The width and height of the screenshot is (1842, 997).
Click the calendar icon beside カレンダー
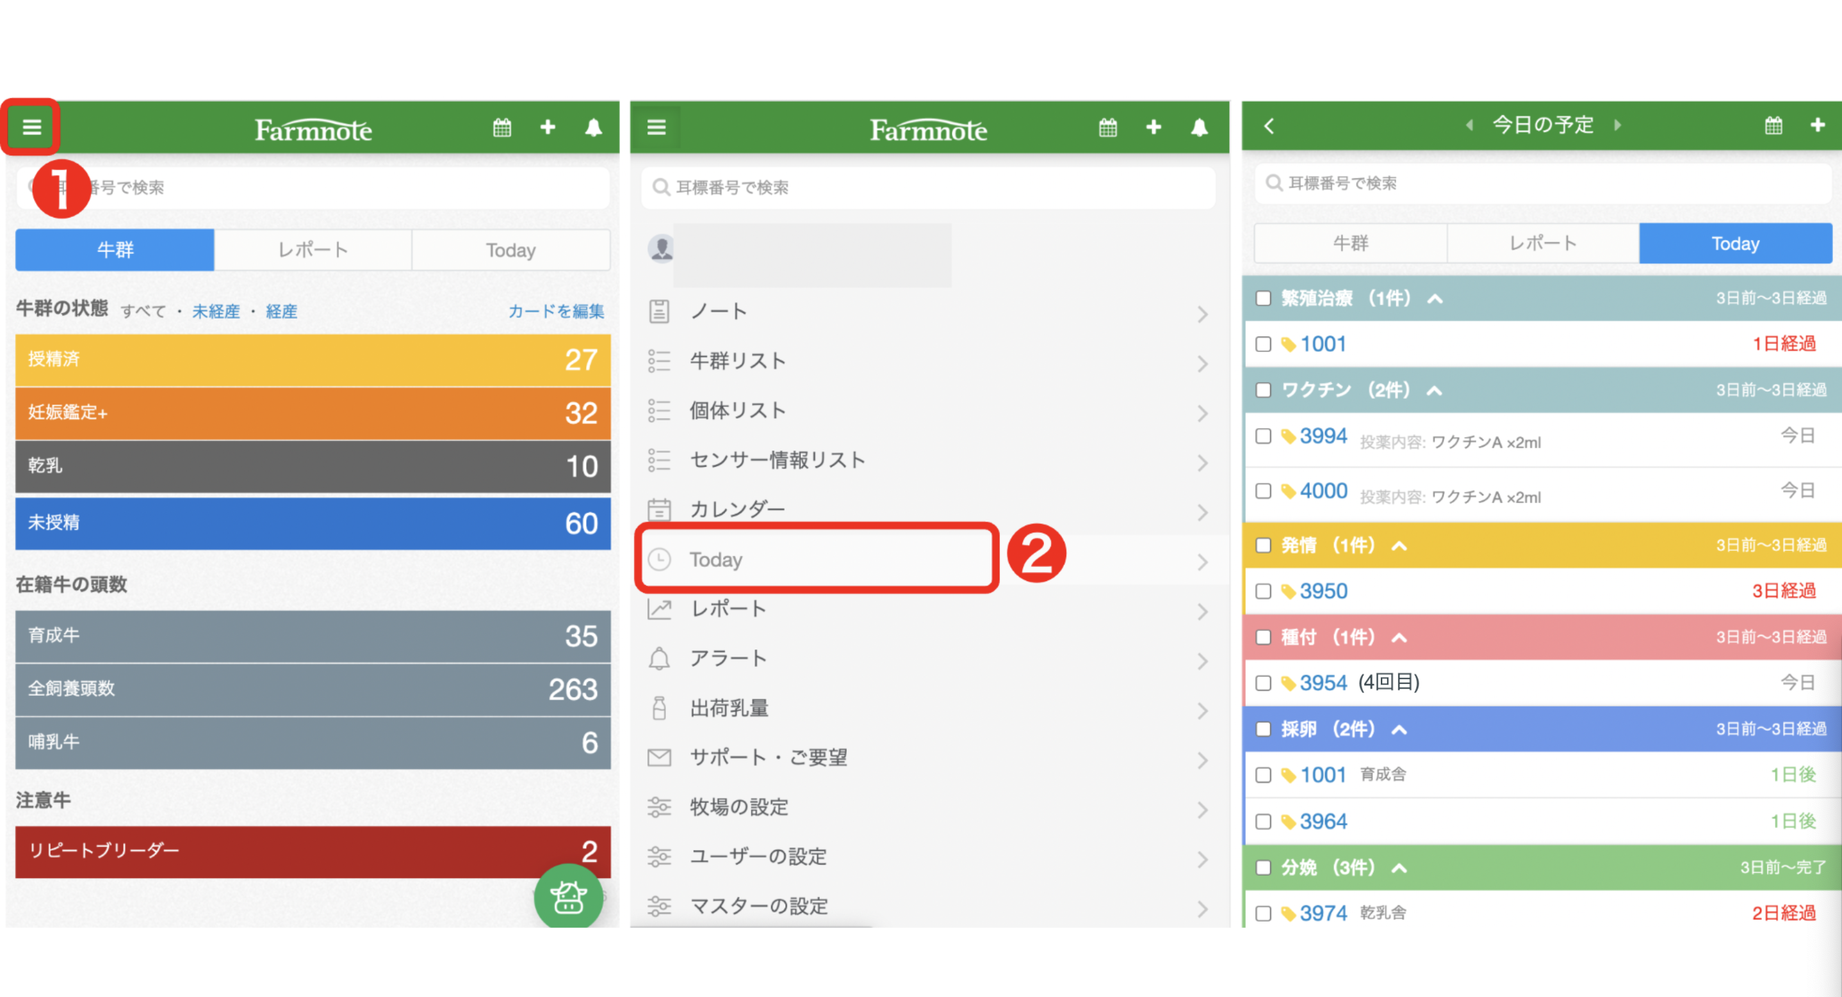point(659,509)
